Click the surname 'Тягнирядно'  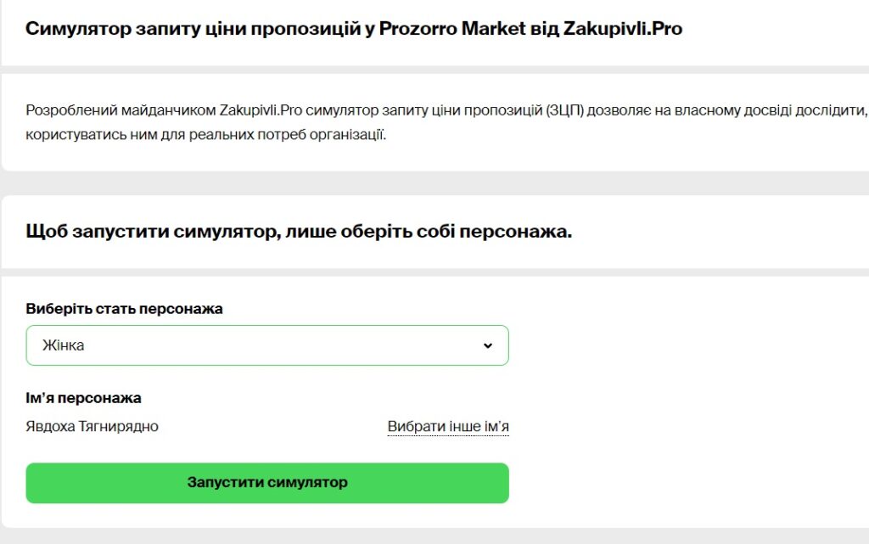120,426
